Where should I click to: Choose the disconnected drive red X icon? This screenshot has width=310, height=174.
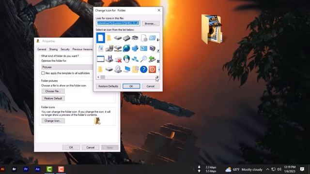click(118, 59)
